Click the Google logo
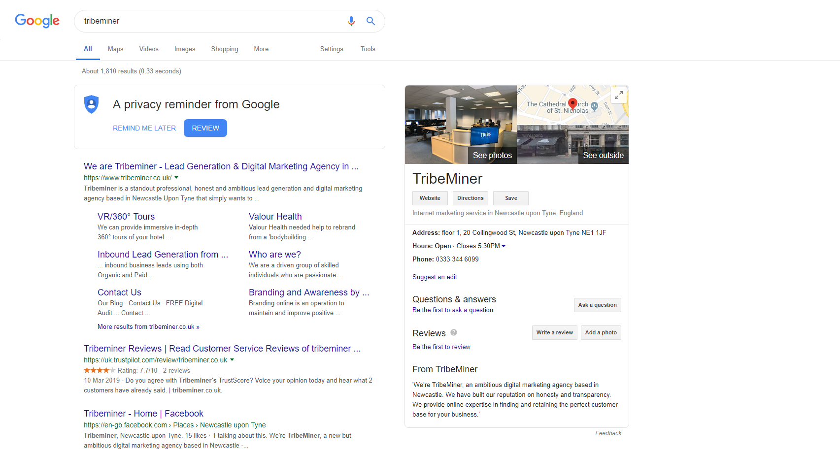 coord(37,21)
